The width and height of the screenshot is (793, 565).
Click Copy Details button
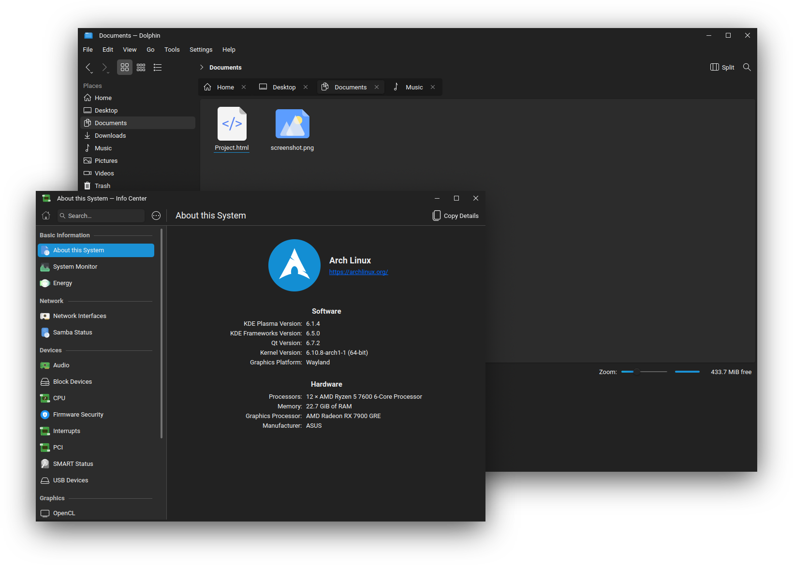(455, 216)
